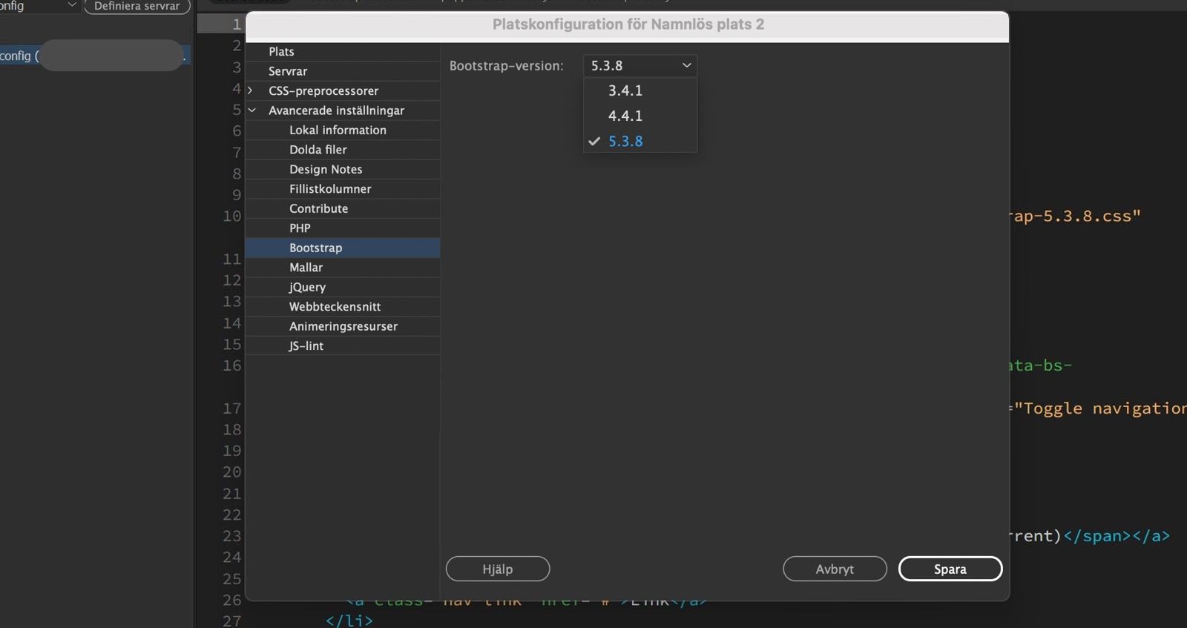Open site dropdown in the files panel
This screenshot has height=628, width=1187.
pyautogui.click(x=39, y=6)
